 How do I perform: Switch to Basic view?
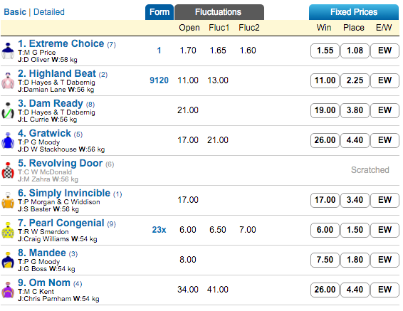(x=15, y=12)
